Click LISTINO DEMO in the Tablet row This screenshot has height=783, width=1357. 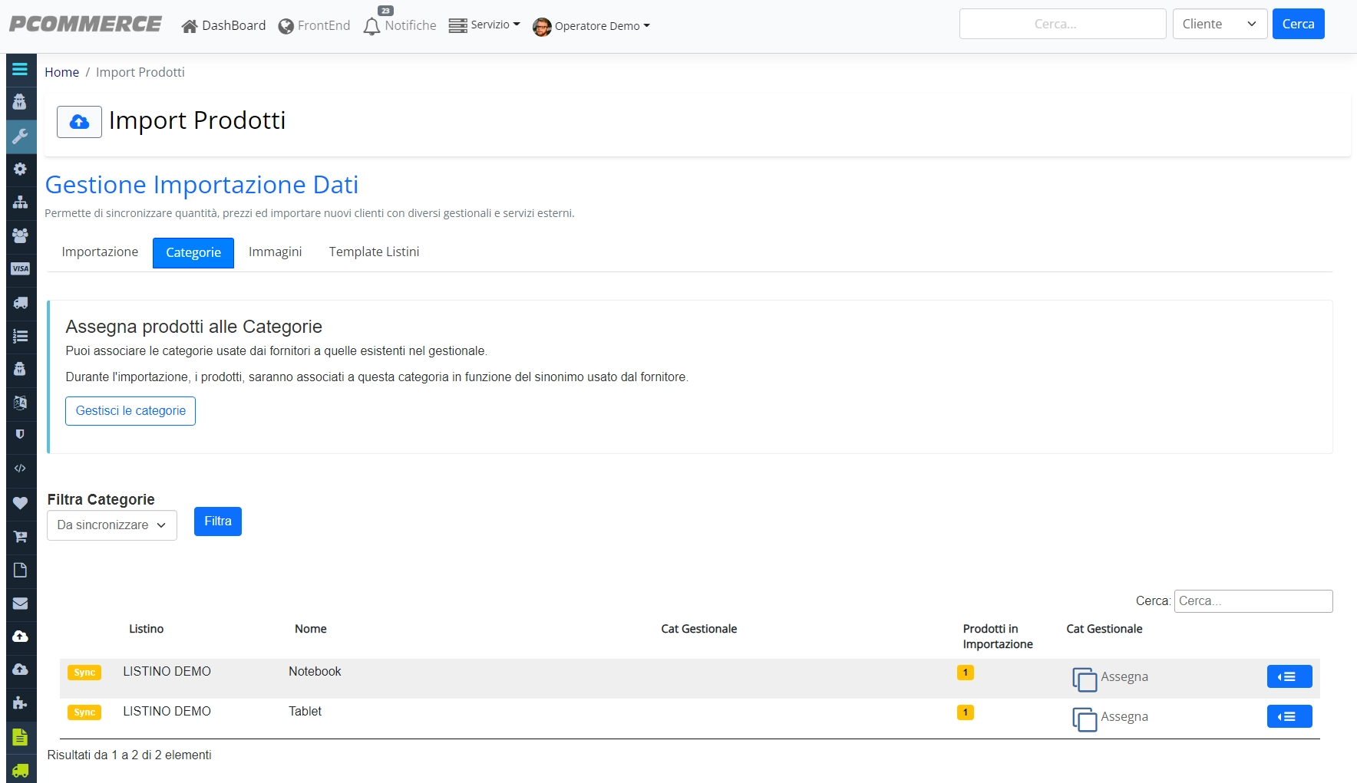pyautogui.click(x=167, y=712)
